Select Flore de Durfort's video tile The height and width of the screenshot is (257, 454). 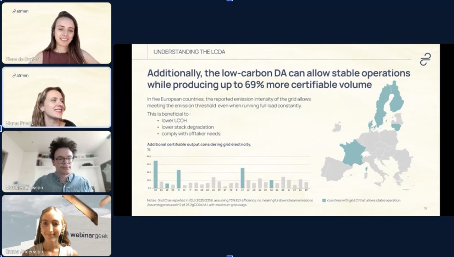56,33
